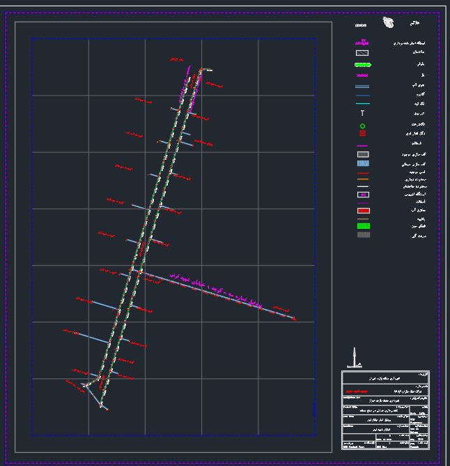The width and height of the screenshot is (450, 466).
Task: Select the north arrow above the title block
Action: [355, 358]
